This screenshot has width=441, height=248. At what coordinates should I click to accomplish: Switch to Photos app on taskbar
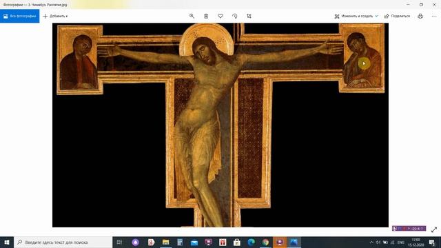tap(294, 242)
